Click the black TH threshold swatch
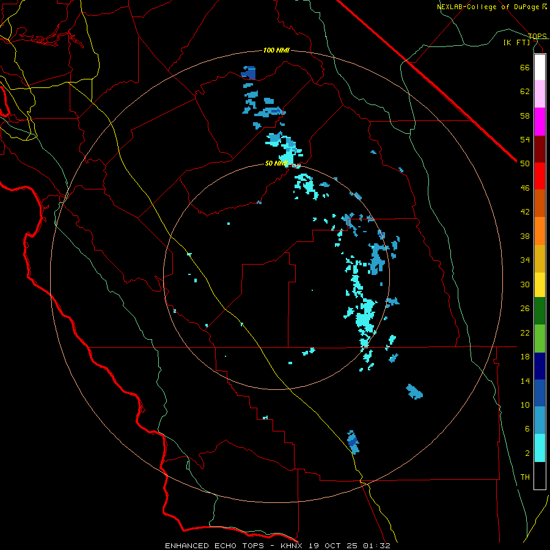 click(x=540, y=475)
